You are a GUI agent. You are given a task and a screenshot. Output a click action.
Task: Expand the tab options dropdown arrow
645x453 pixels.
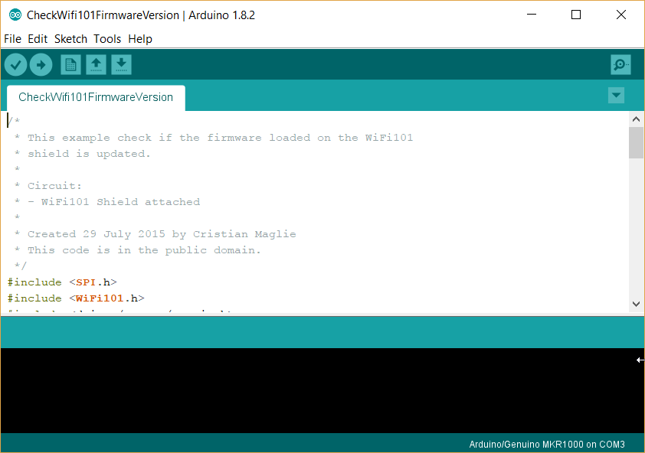click(616, 96)
